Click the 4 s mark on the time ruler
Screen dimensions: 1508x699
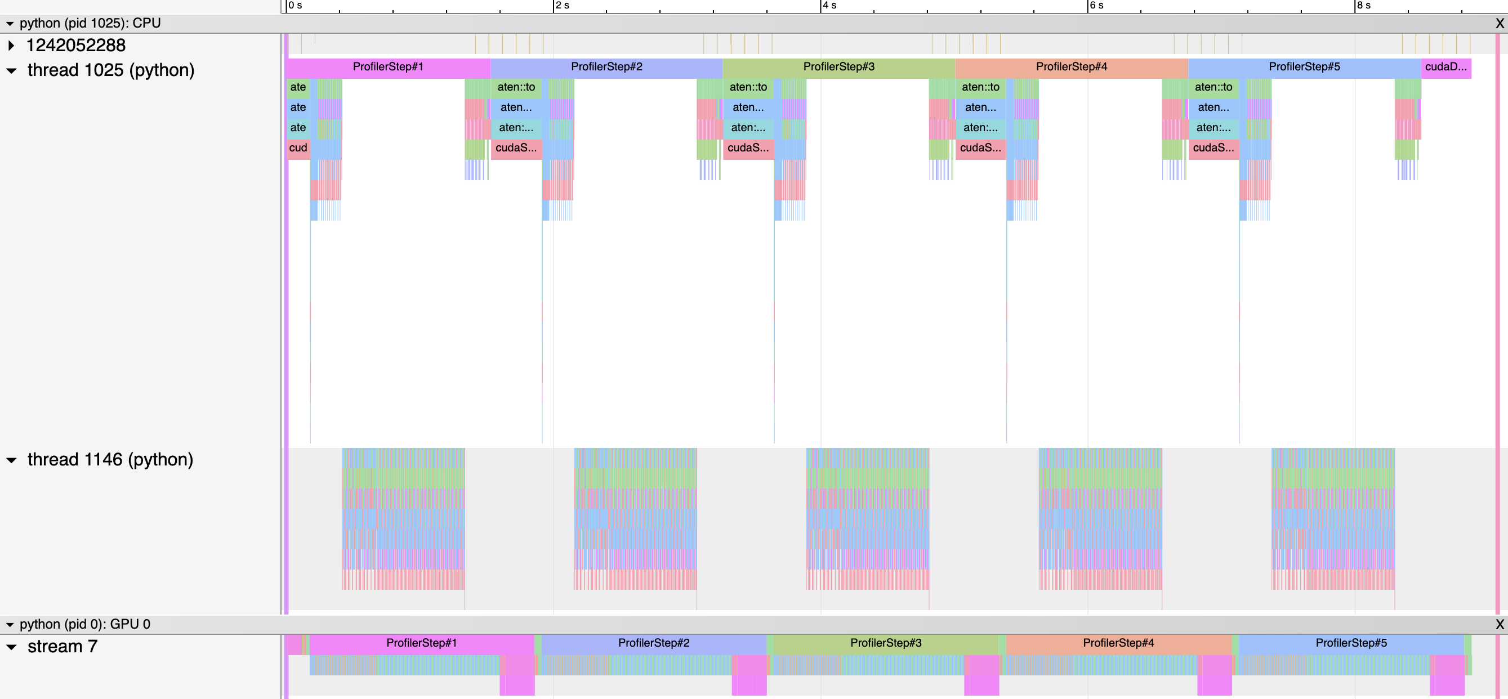pyautogui.click(x=821, y=6)
